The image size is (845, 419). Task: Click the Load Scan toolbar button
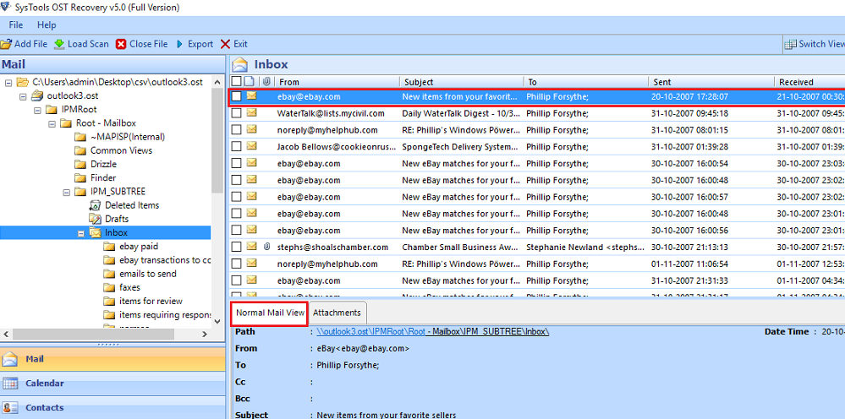(x=81, y=44)
